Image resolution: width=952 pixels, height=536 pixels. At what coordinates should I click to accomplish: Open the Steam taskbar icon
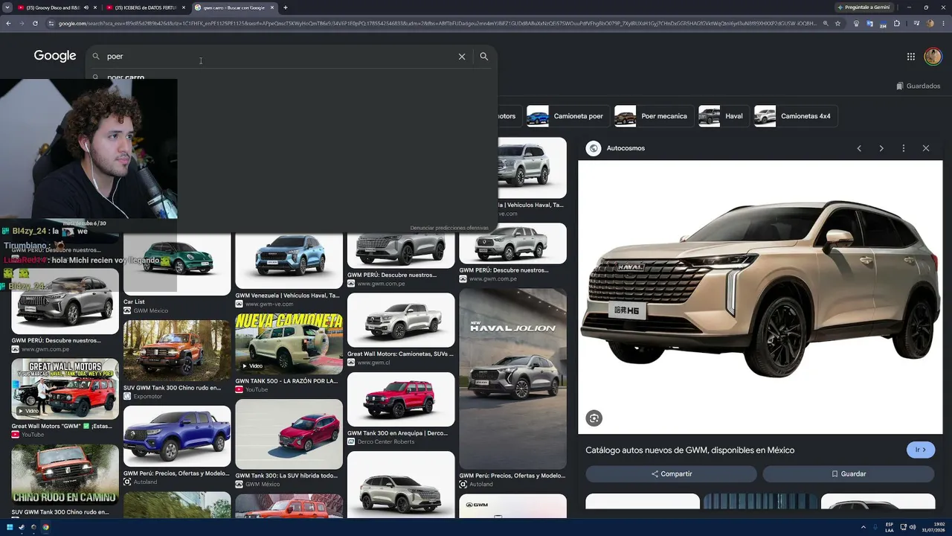(22, 527)
